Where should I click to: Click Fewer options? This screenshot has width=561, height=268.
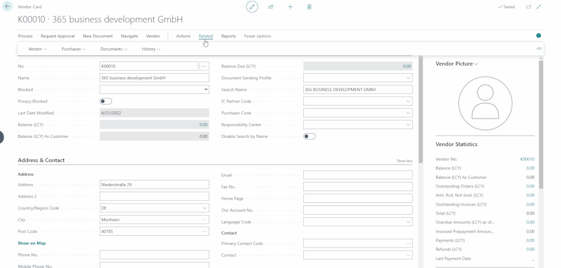tap(258, 36)
